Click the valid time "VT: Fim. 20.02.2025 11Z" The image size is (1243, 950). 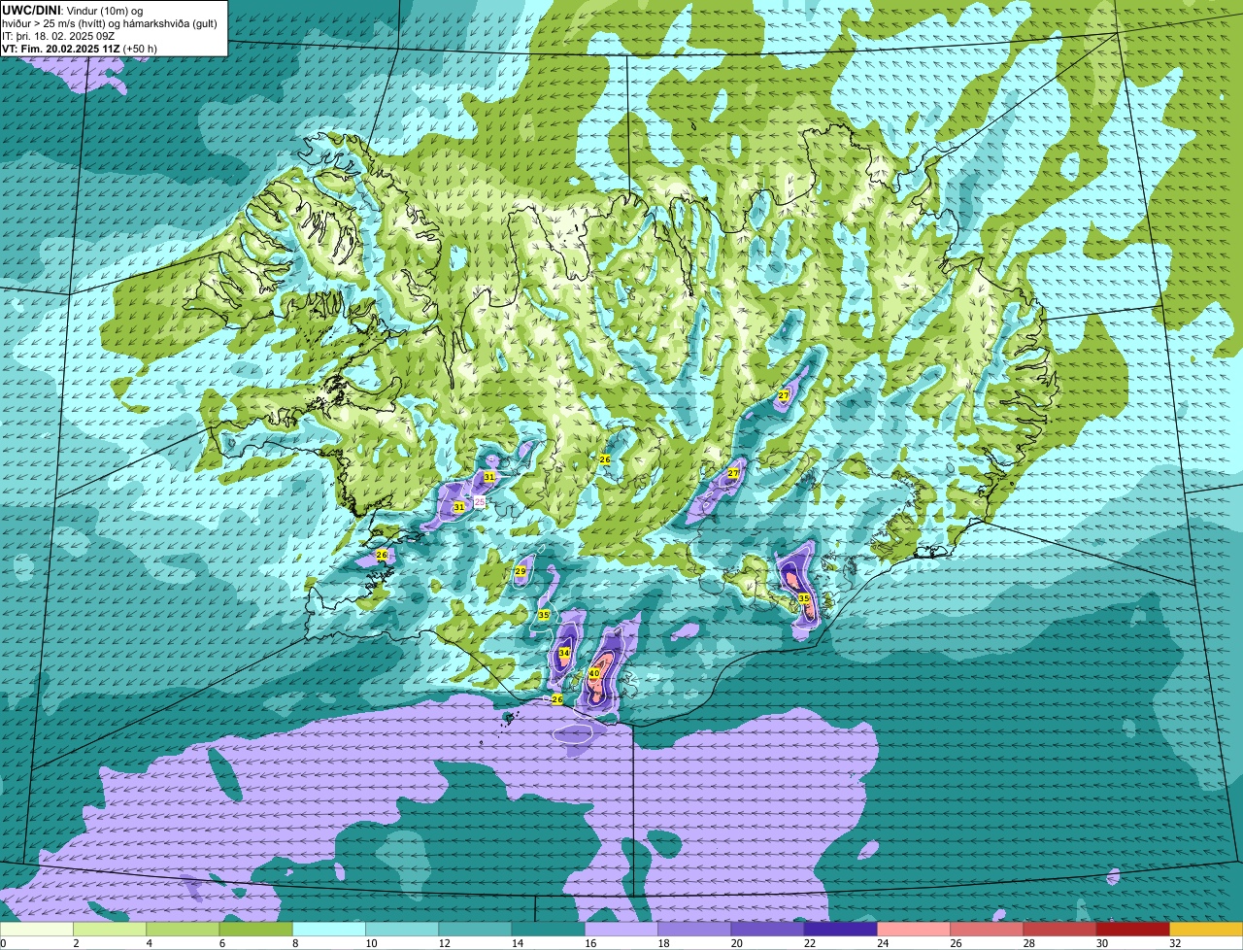click(61, 48)
